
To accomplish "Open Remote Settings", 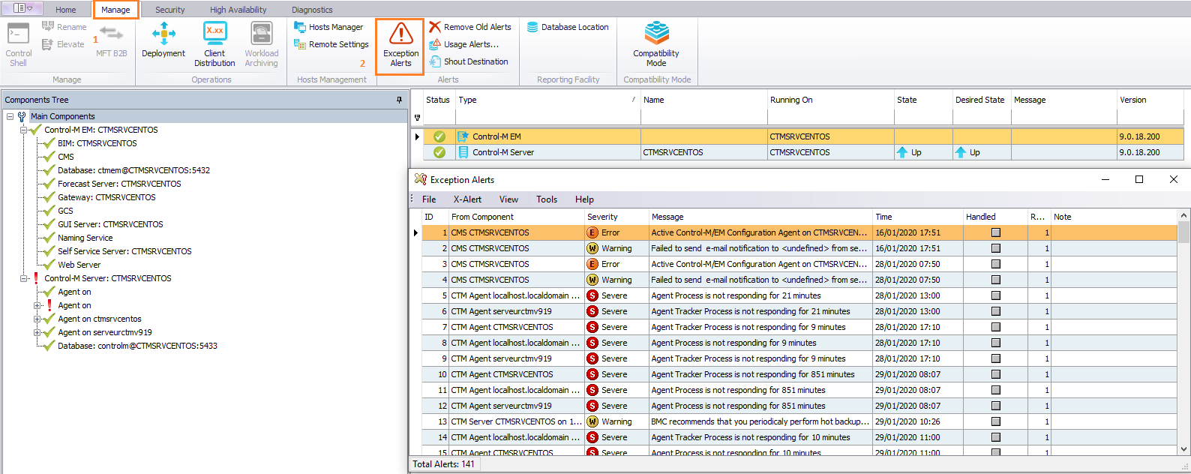I will (331, 44).
